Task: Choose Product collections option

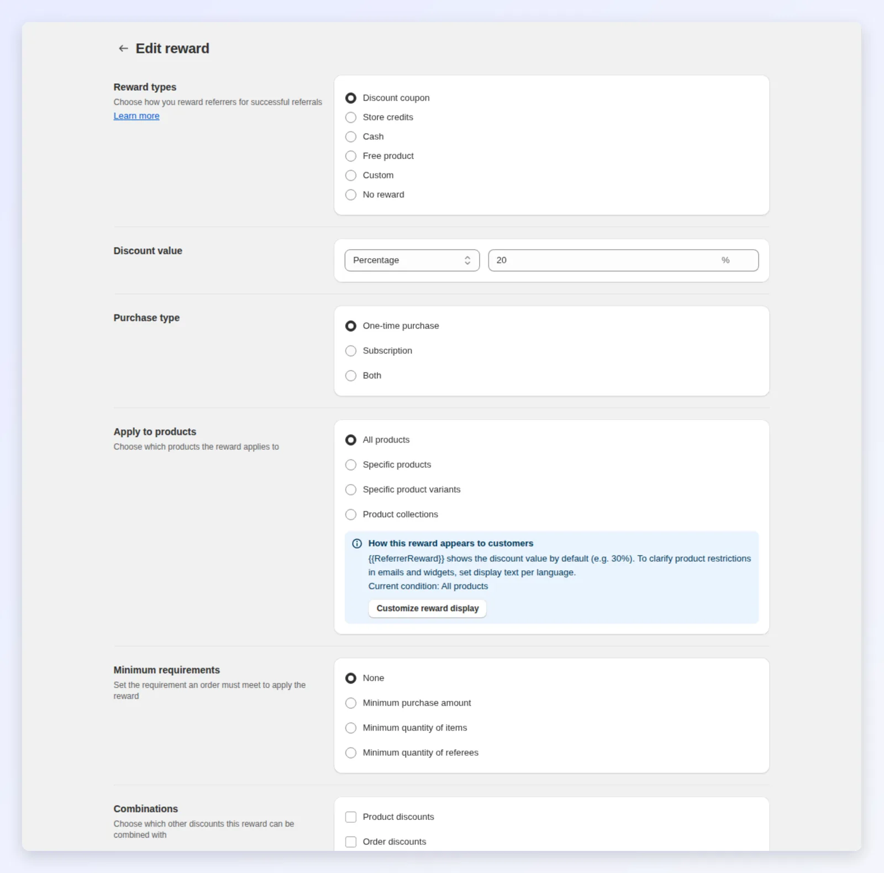Action: [x=351, y=514]
